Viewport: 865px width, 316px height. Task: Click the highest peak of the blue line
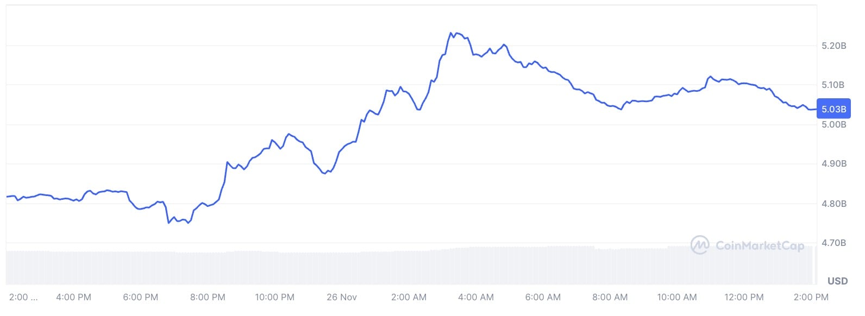(x=451, y=33)
